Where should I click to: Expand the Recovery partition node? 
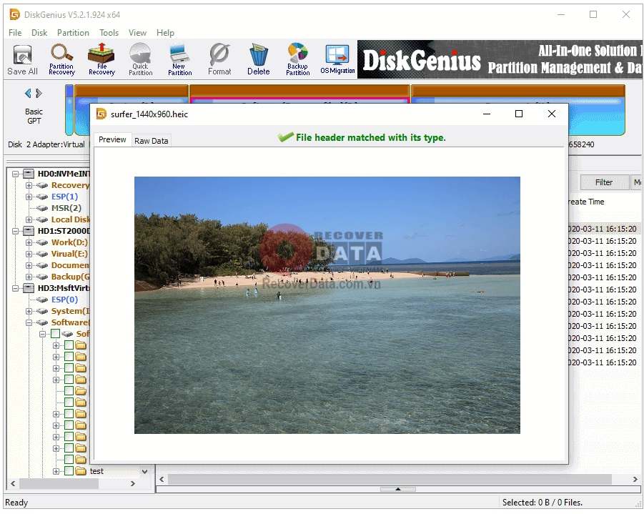29,185
